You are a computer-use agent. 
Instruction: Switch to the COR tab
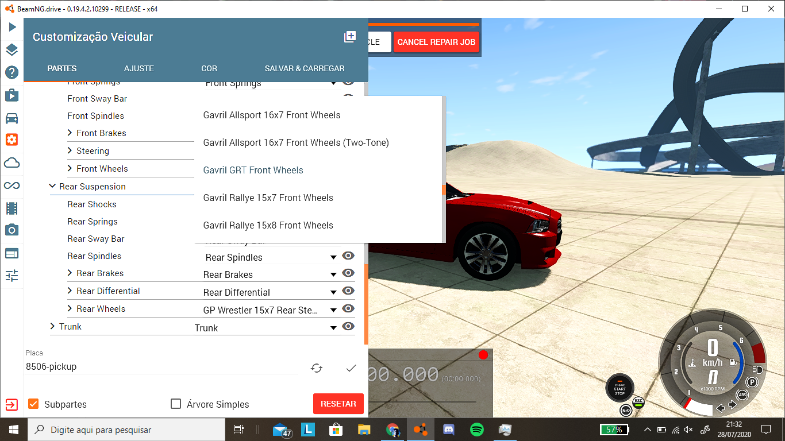pos(209,68)
